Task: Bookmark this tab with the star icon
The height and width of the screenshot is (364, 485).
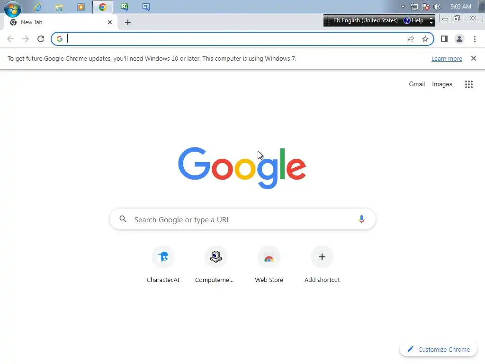Action: [x=425, y=39]
